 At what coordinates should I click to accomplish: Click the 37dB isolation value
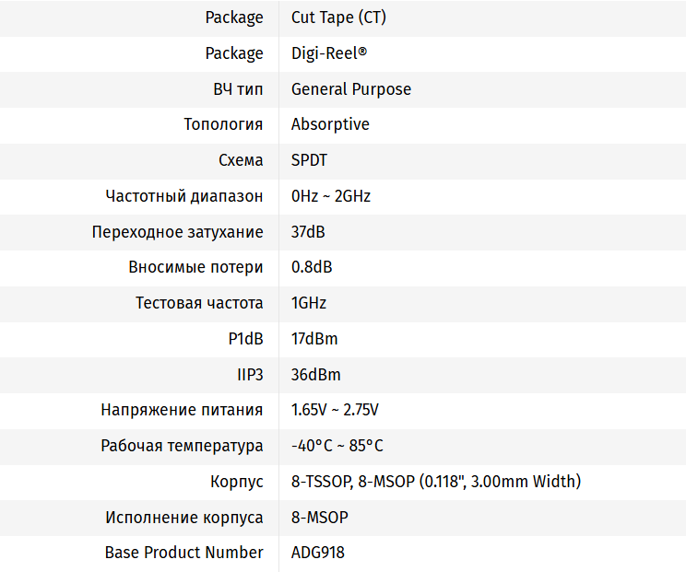click(x=308, y=232)
